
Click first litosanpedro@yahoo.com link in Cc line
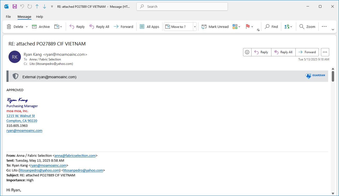point(39,170)
